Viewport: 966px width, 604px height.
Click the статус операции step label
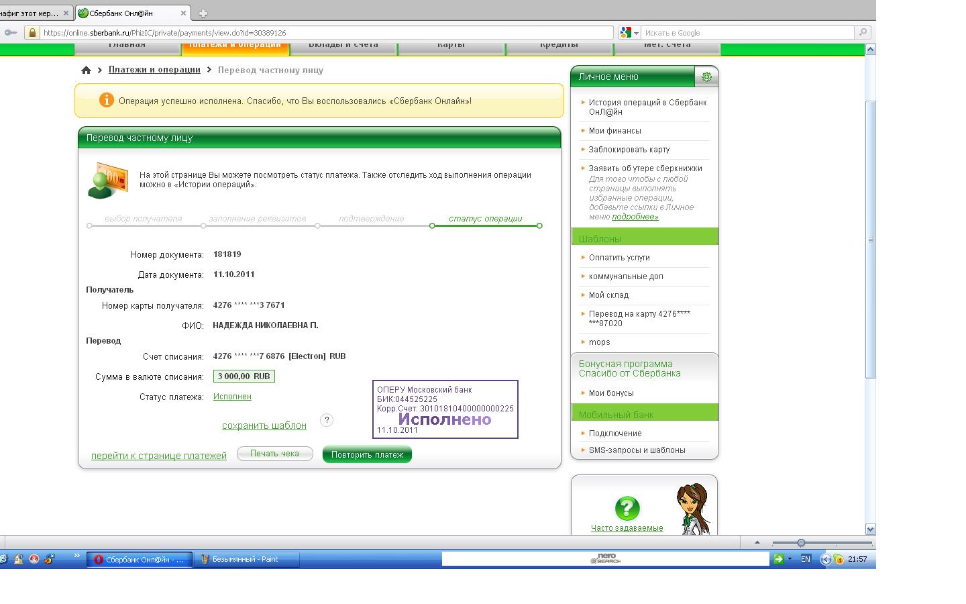486,218
